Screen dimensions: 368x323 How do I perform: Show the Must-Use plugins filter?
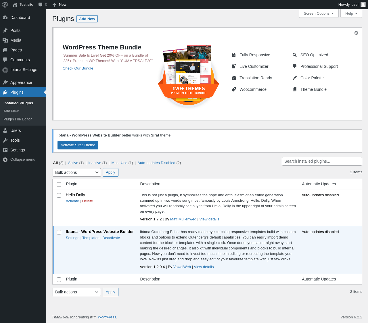point(119,163)
